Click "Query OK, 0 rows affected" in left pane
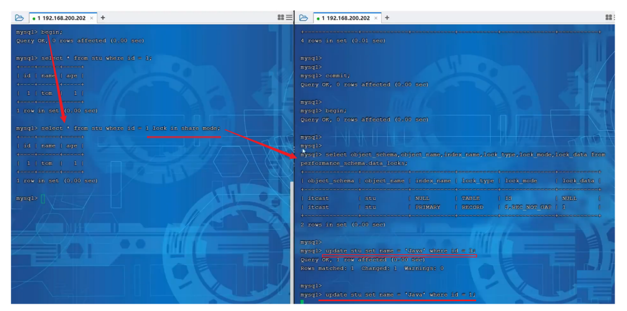This screenshot has width=627, height=311. coord(80,40)
